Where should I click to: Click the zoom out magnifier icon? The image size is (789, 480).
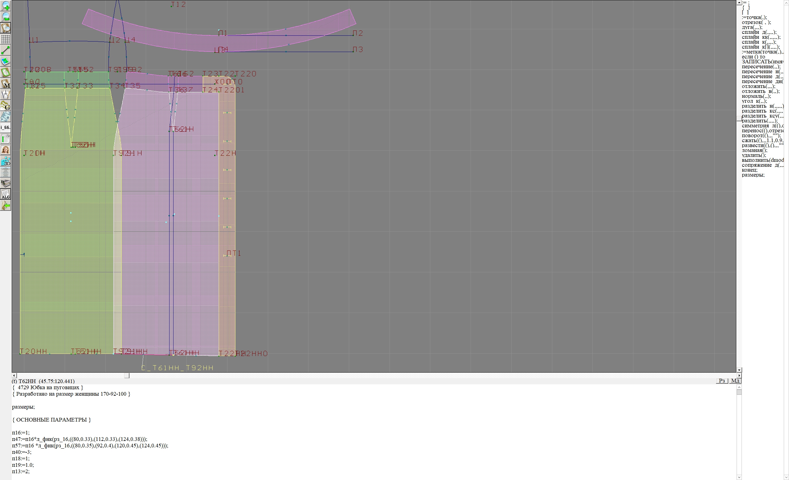(x=6, y=17)
